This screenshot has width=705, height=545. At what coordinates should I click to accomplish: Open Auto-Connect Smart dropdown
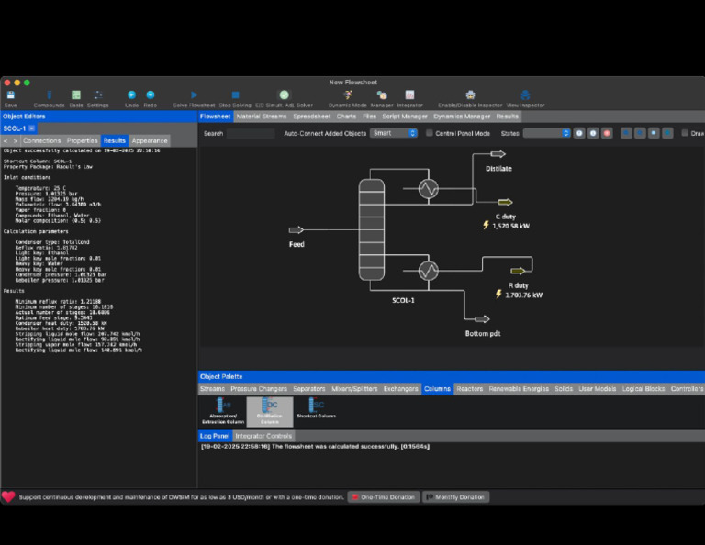pyautogui.click(x=394, y=133)
